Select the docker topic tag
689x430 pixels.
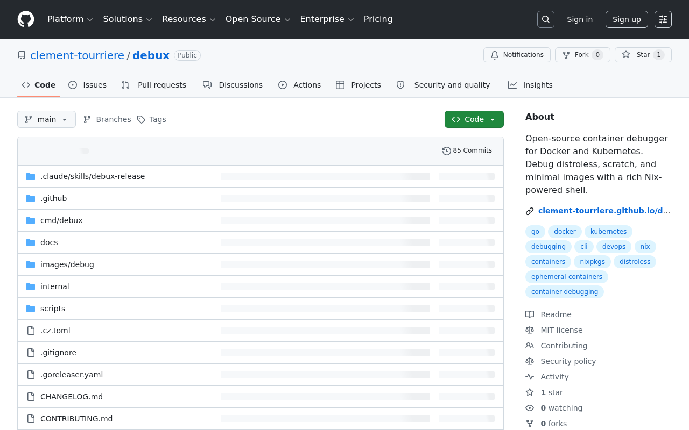565,232
